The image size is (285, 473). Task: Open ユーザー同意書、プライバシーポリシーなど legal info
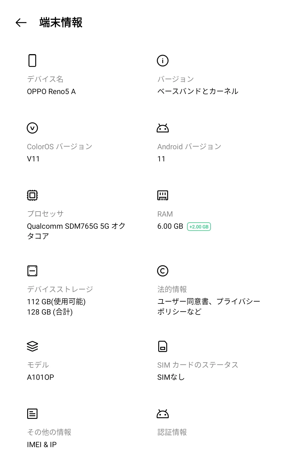[208, 306]
